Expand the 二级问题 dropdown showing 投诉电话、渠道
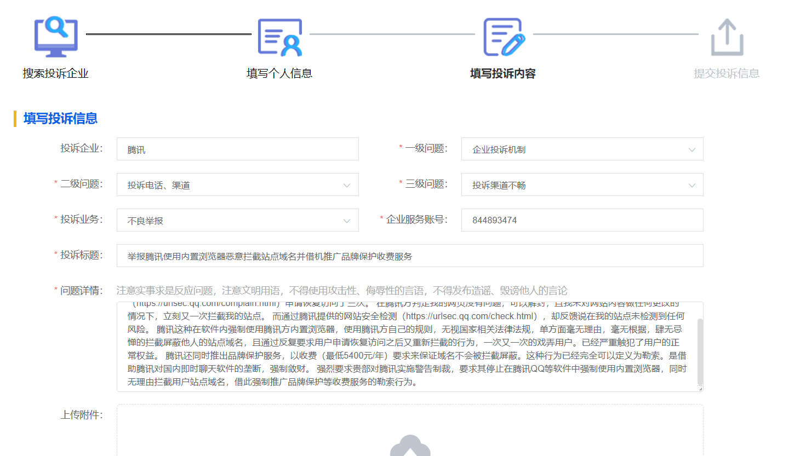The width and height of the screenshot is (789, 456). pyautogui.click(x=237, y=185)
